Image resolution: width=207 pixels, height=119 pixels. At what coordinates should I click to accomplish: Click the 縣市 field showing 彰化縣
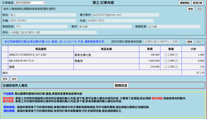click(x=105, y=26)
